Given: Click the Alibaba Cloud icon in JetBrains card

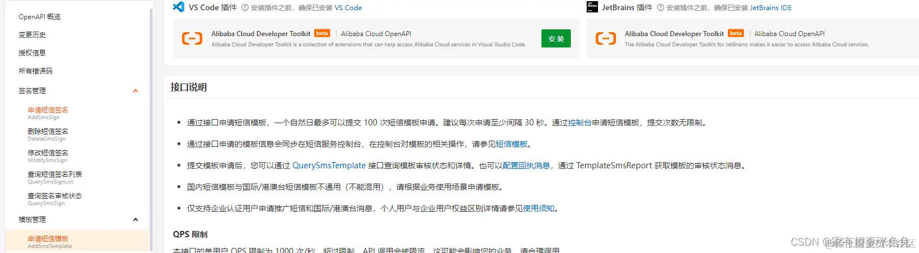Looking at the screenshot, I should (606, 38).
